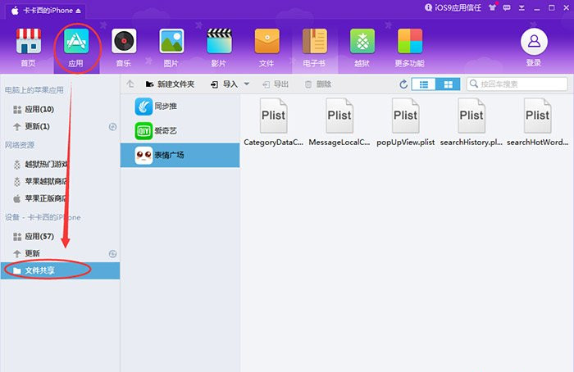Screen dimensions: 574x372
Task: Select 更新(1) in sidebar
Action: pos(61,126)
